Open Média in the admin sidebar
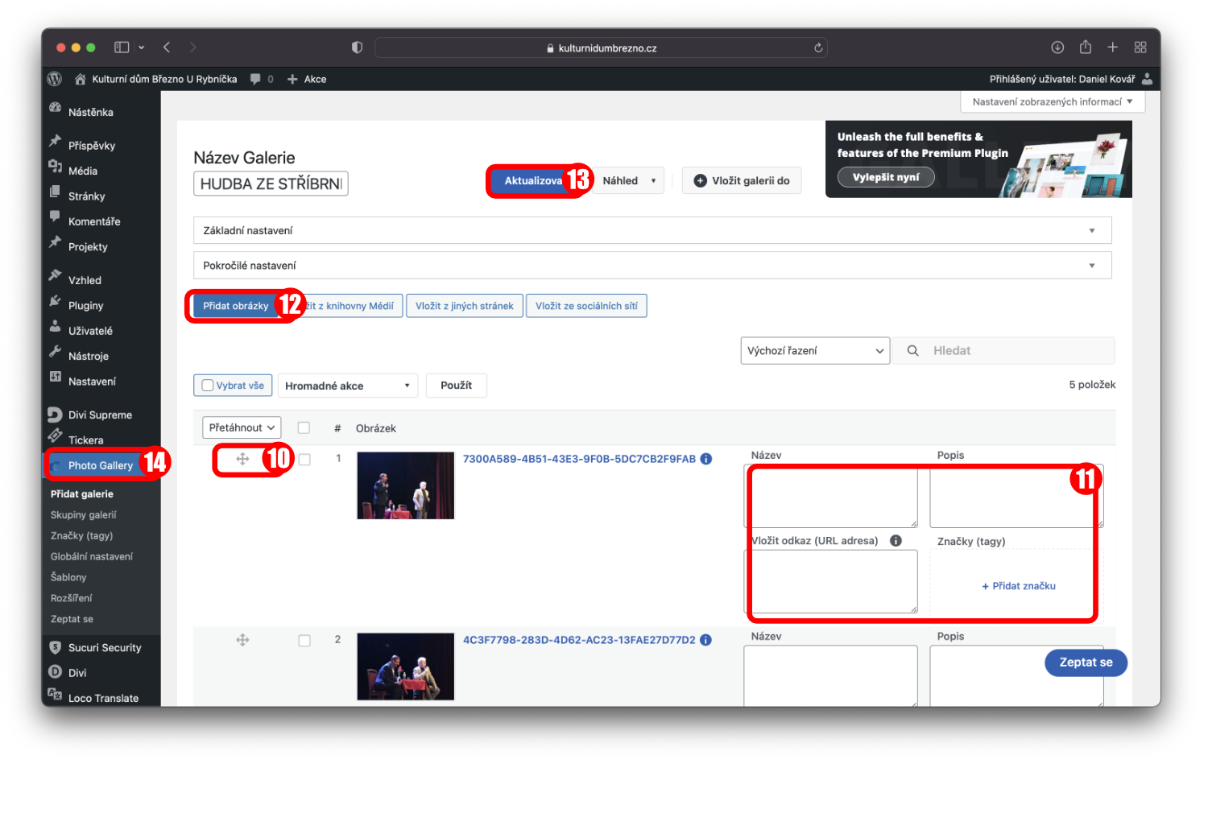This screenshot has height=813, width=1208. [x=82, y=171]
